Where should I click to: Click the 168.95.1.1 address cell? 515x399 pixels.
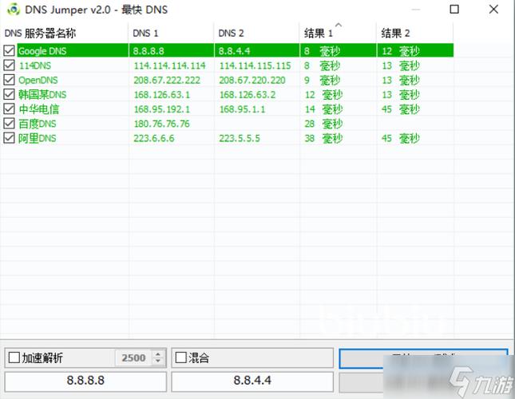243,109
